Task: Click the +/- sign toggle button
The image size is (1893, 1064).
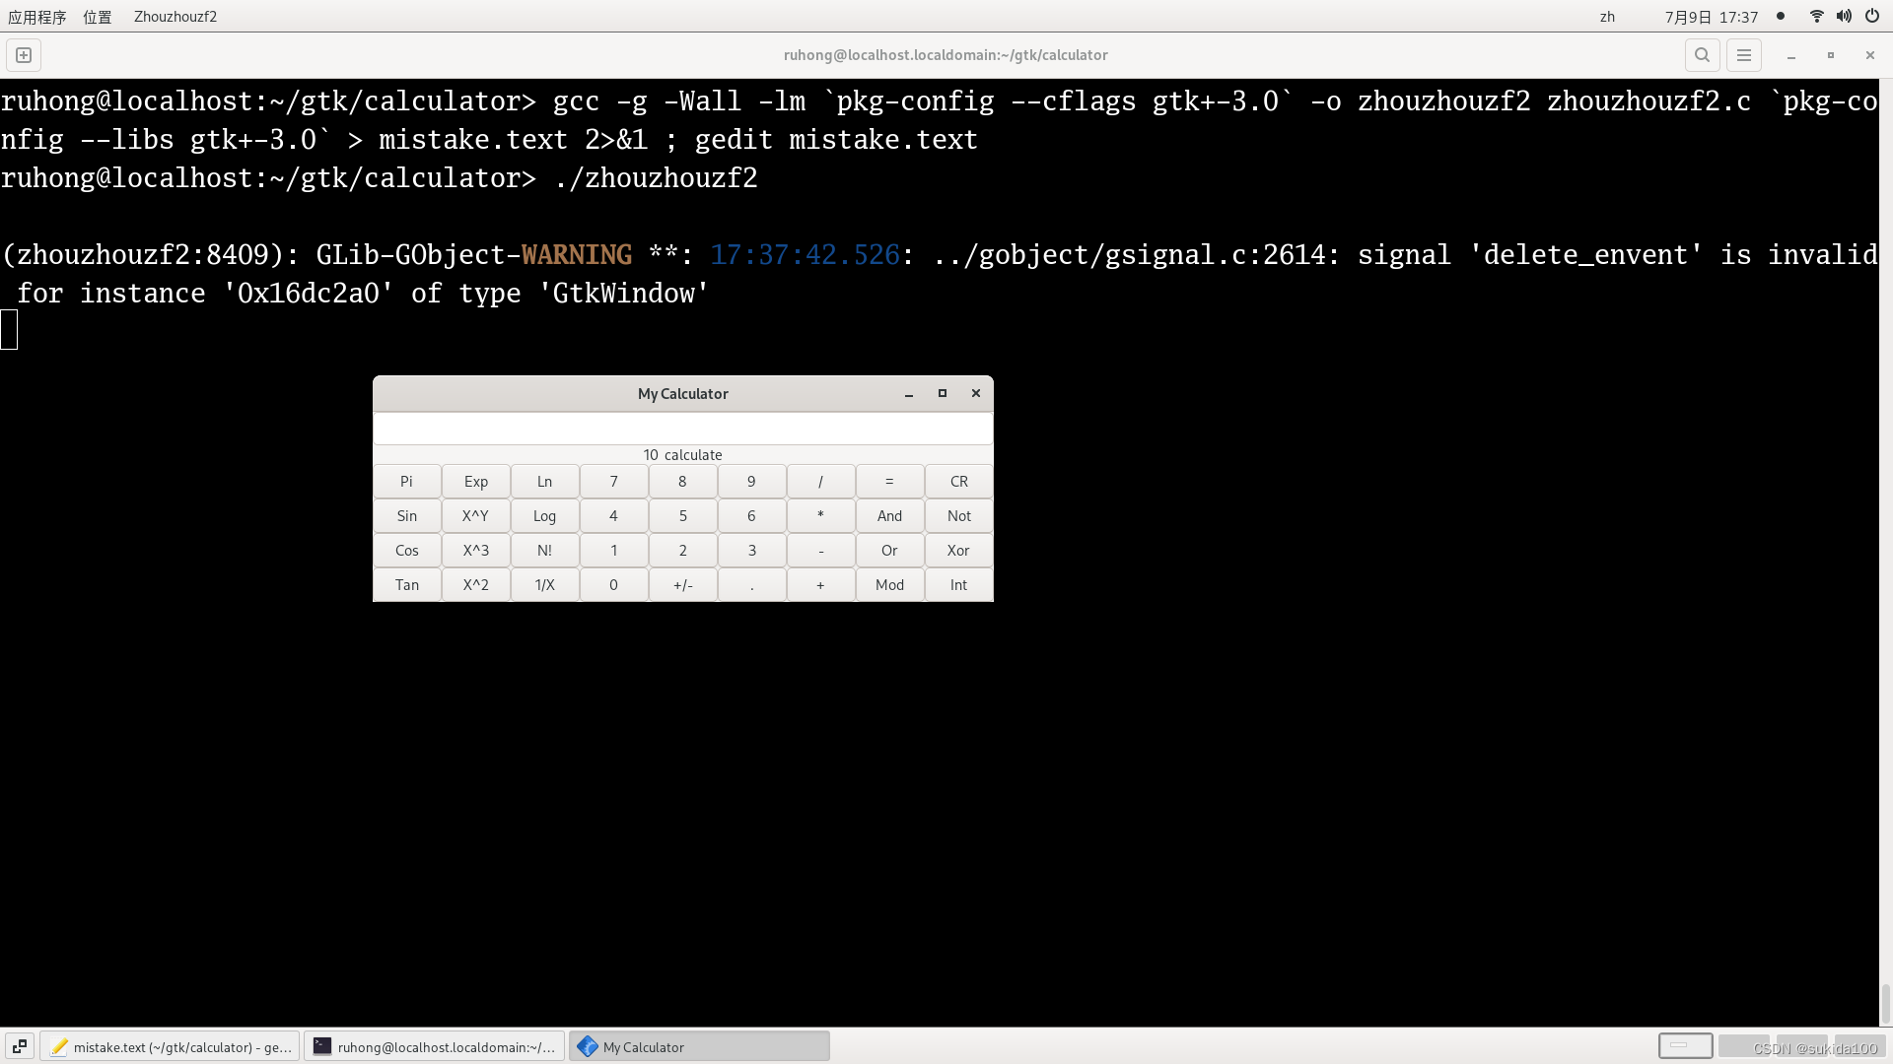Action: 683,585
